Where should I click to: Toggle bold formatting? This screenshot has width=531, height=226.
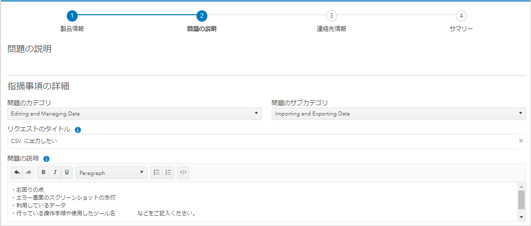click(43, 172)
